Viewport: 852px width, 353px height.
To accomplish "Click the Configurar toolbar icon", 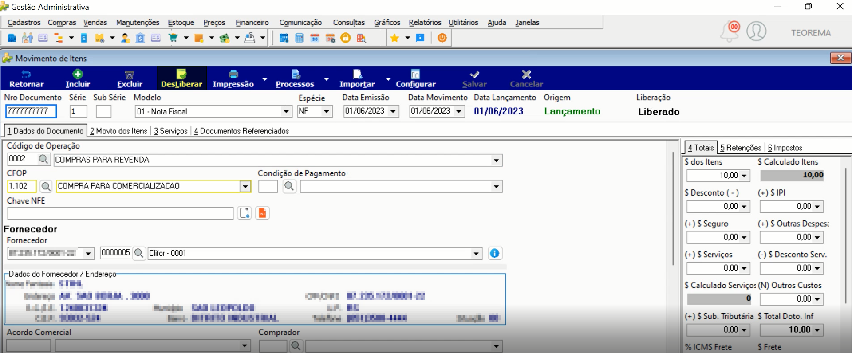I will click(x=415, y=74).
